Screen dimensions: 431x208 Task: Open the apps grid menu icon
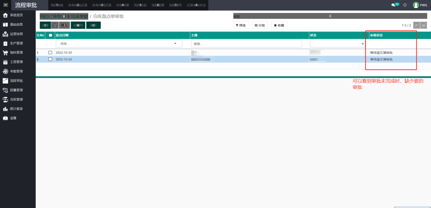coord(5,5)
